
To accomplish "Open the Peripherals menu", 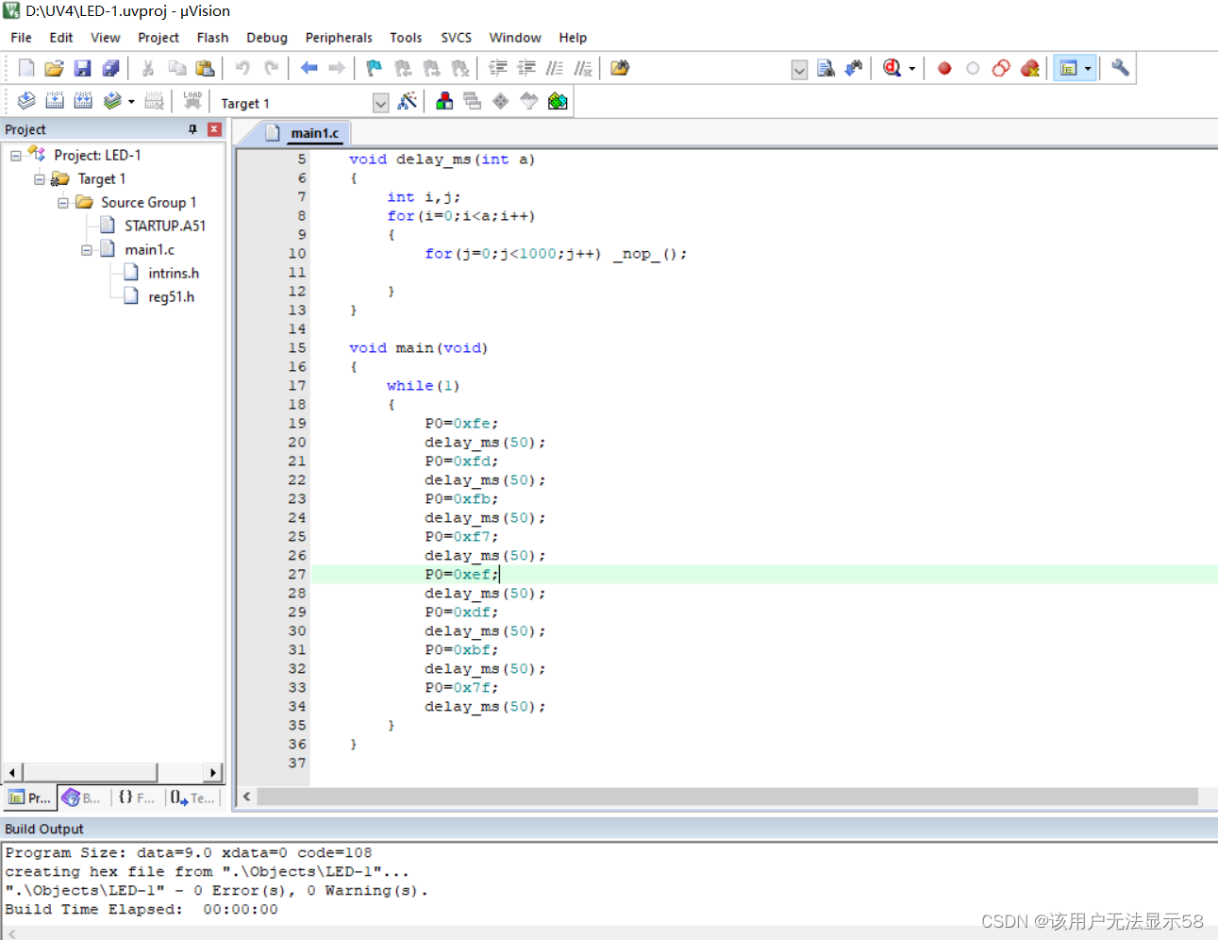I will pos(339,38).
